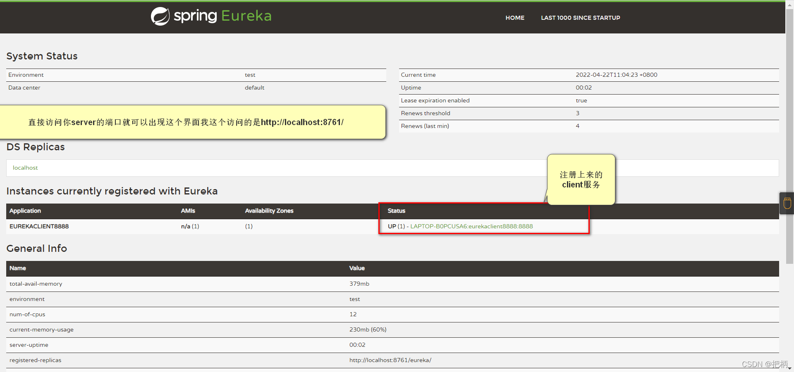
Task: Select the Application column header
Action: click(25, 211)
